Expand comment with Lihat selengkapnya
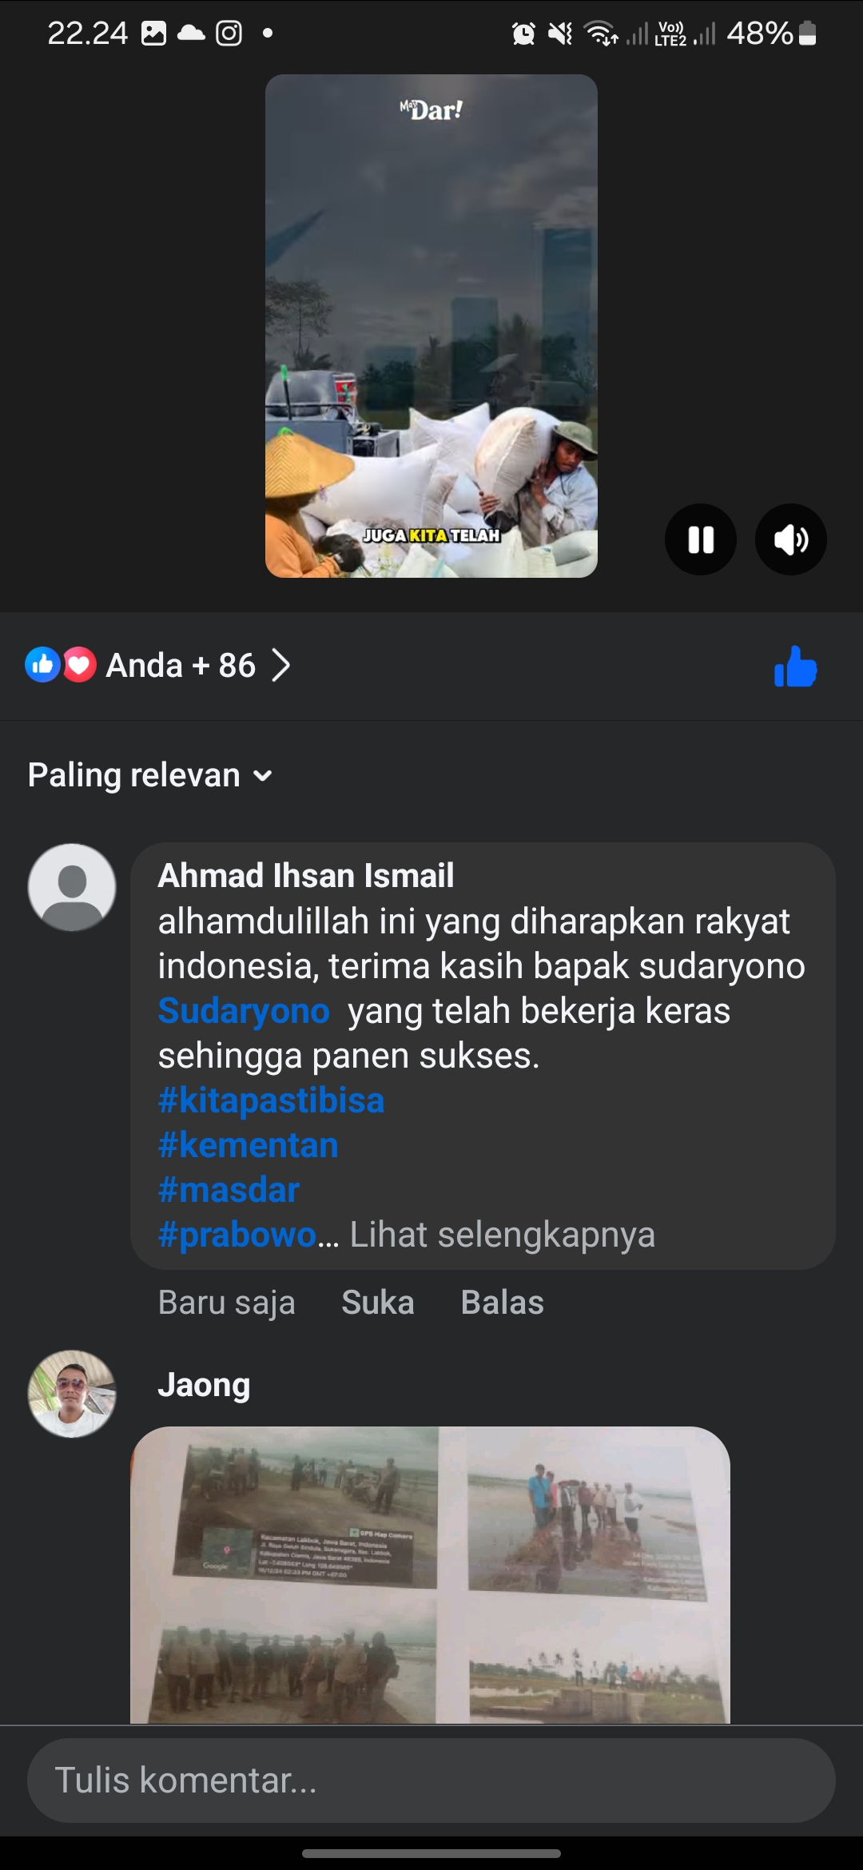The height and width of the screenshot is (1870, 863). pos(503,1235)
